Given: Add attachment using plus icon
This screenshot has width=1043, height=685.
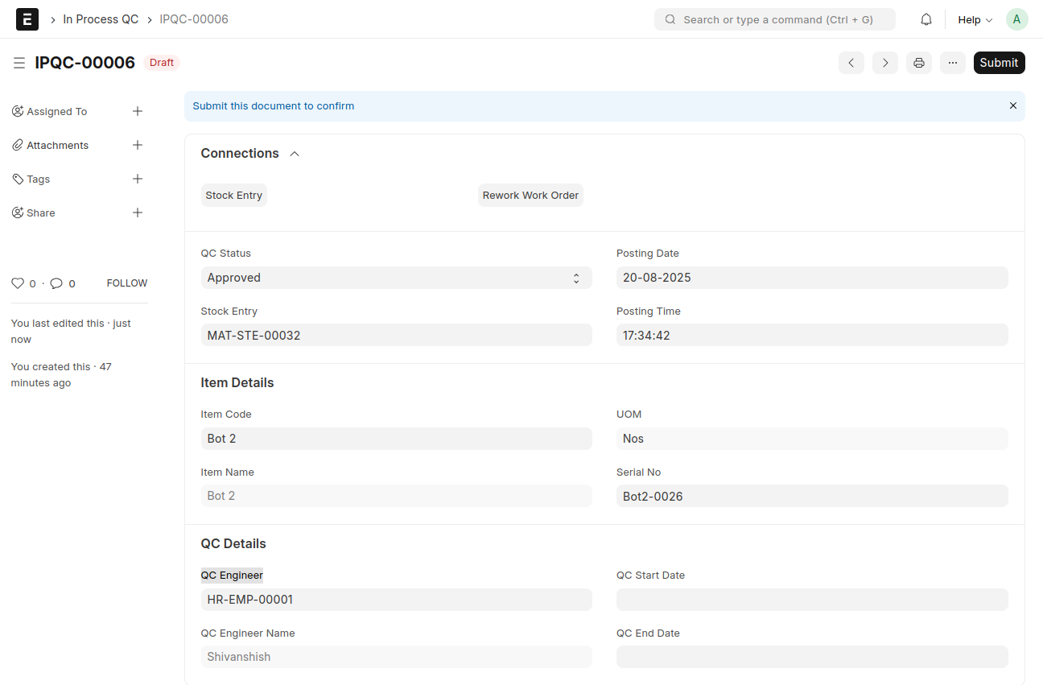Looking at the screenshot, I should [x=138, y=146].
